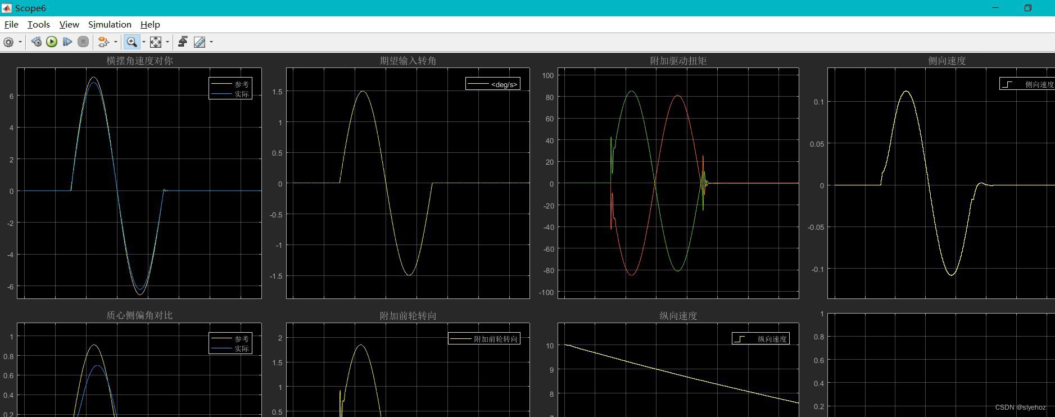Toggle 实际 legend entry in sideslip plot
The height and width of the screenshot is (417, 1055).
tap(230, 348)
